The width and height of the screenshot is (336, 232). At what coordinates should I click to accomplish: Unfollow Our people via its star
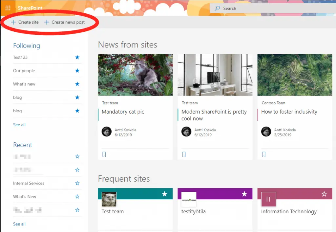coord(77,71)
